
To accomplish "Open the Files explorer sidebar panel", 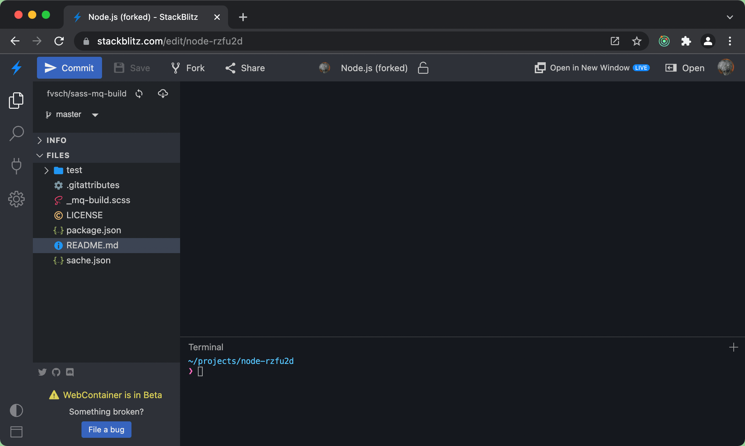I will click(x=16, y=100).
